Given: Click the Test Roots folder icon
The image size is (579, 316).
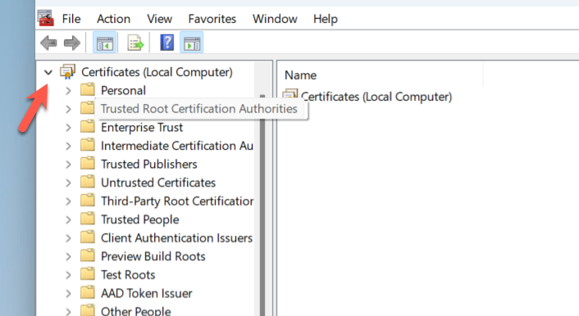Looking at the screenshot, I should [88, 274].
